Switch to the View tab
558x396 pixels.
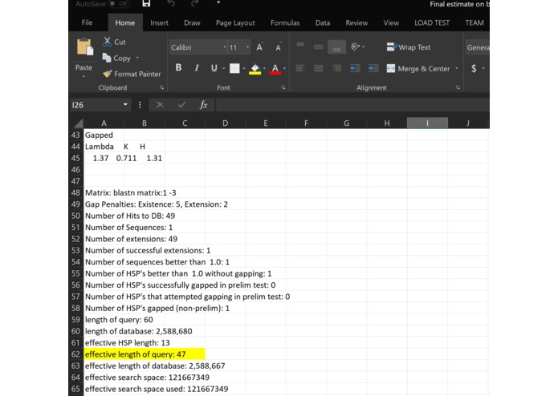point(391,22)
